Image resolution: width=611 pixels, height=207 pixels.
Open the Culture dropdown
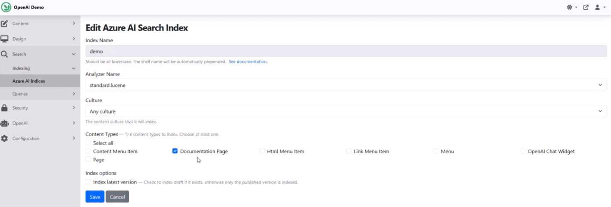(346, 111)
